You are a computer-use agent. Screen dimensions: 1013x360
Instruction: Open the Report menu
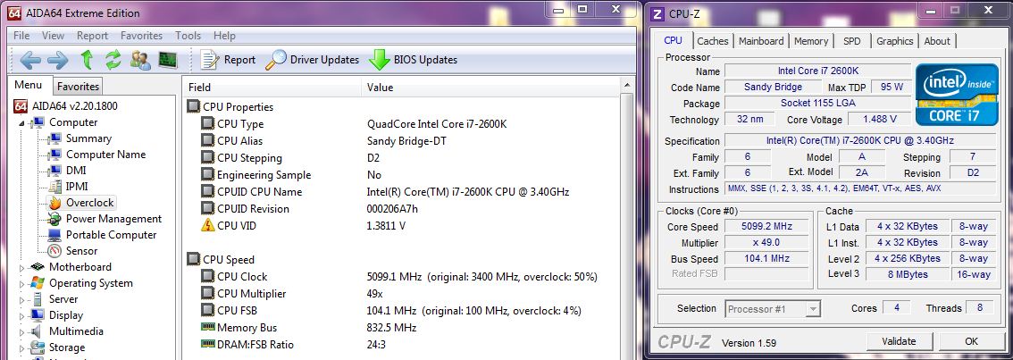tap(92, 36)
